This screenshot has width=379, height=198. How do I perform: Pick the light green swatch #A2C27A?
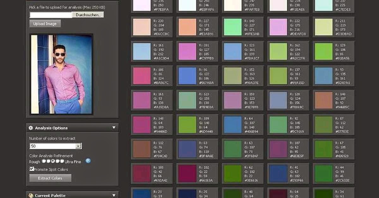click(x=278, y=51)
